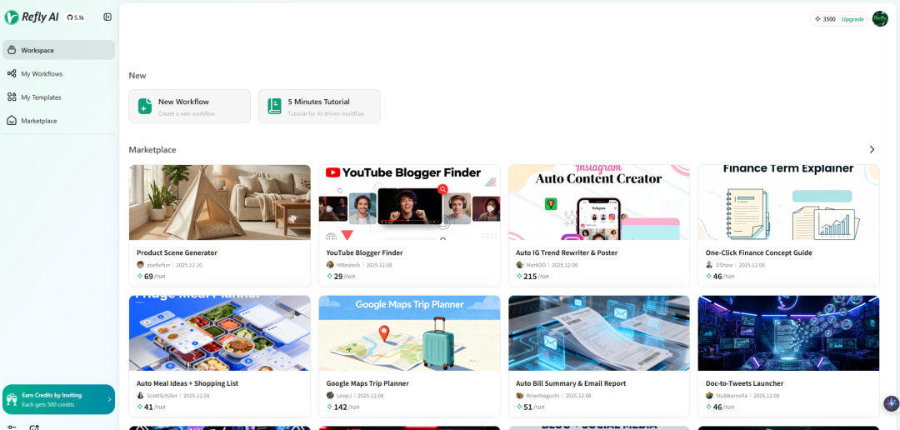Click the arrow on the invite banner
The height and width of the screenshot is (430, 900).
(109, 399)
